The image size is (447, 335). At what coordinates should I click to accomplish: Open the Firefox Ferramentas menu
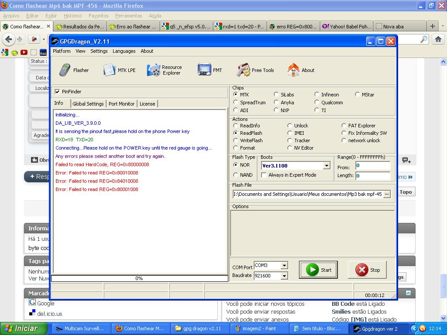click(129, 16)
